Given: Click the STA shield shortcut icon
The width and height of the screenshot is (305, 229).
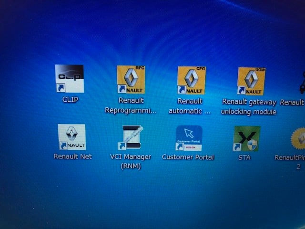Looking at the screenshot, I should pyautogui.click(x=246, y=139).
